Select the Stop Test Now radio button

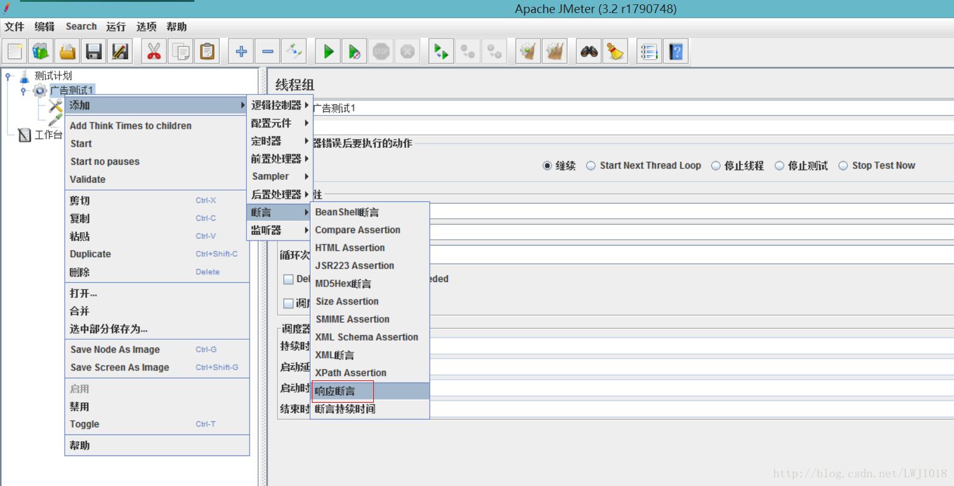(x=843, y=166)
